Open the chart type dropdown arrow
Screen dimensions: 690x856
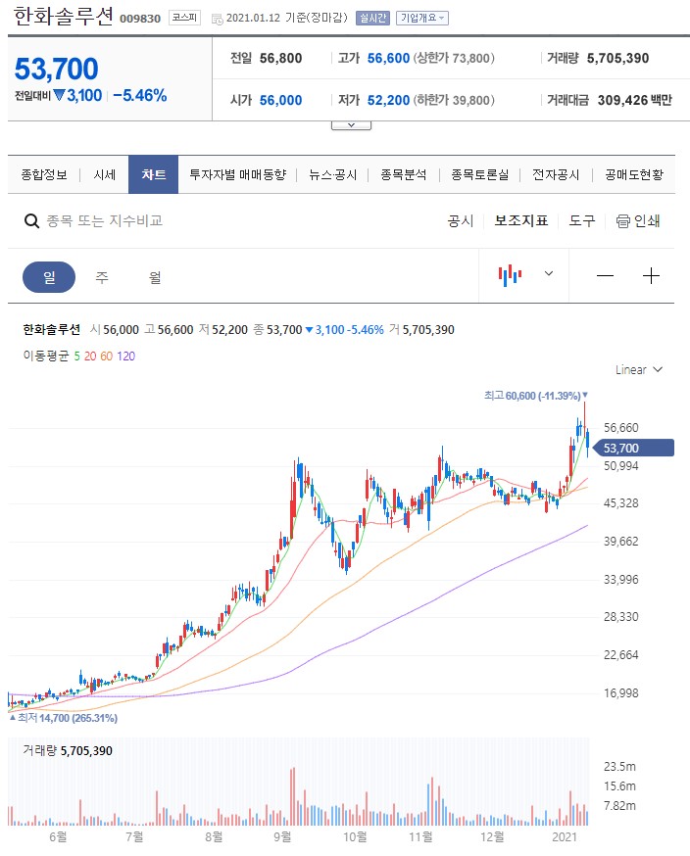(x=549, y=273)
